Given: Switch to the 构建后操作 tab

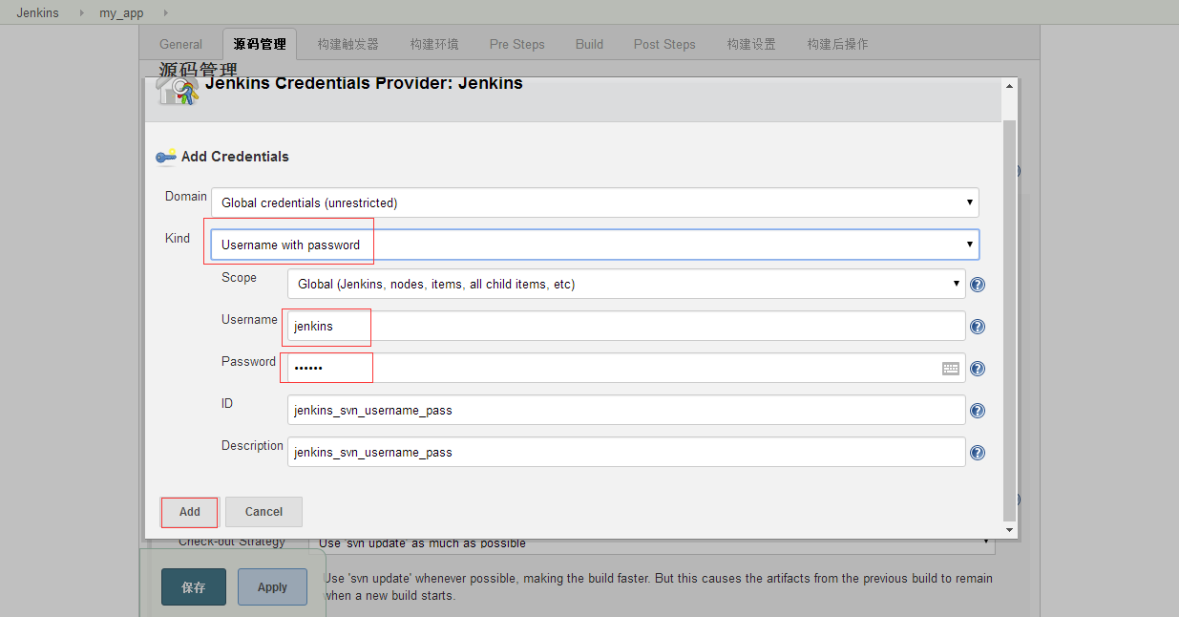Looking at the screenshot, I should (x=837, y=44).
